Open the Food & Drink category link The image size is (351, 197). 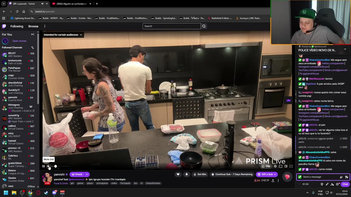pyautogui.click(x=61, y=183)
